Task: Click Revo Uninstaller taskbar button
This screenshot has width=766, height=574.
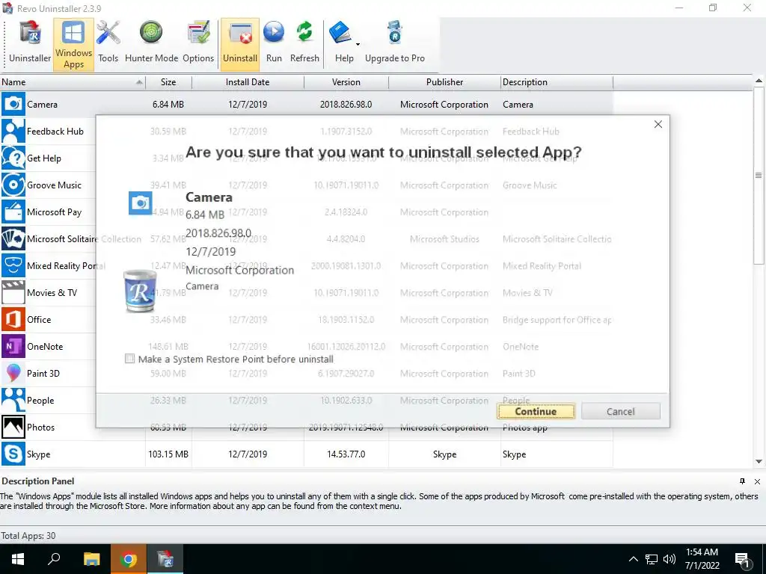Action: [x=165, y=559]
